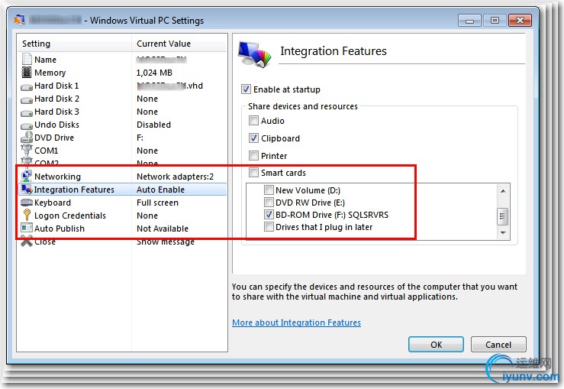
Task: Uncheck the Clipboard sharing checkbox
Action: click(253, 138)
